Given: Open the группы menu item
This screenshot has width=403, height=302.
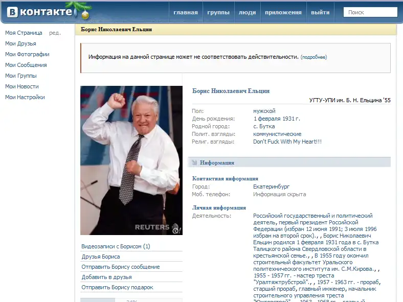Looking at the screenshot, I should pos(218,13).
